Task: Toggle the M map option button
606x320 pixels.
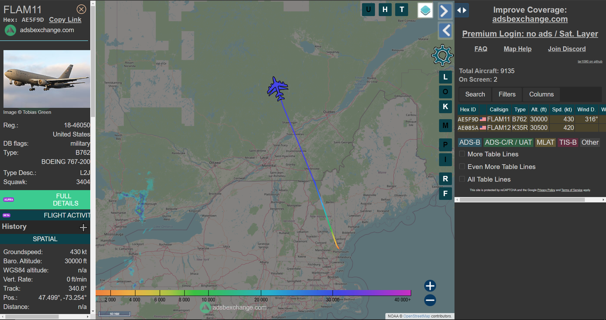Action: pyautogui.click(x=445, y=126)
